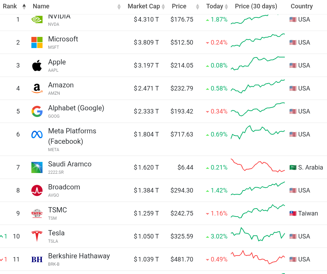Click the Tesla logo icon
The width and height of the screenshot is (327, 274).
[x=37, y=236]
